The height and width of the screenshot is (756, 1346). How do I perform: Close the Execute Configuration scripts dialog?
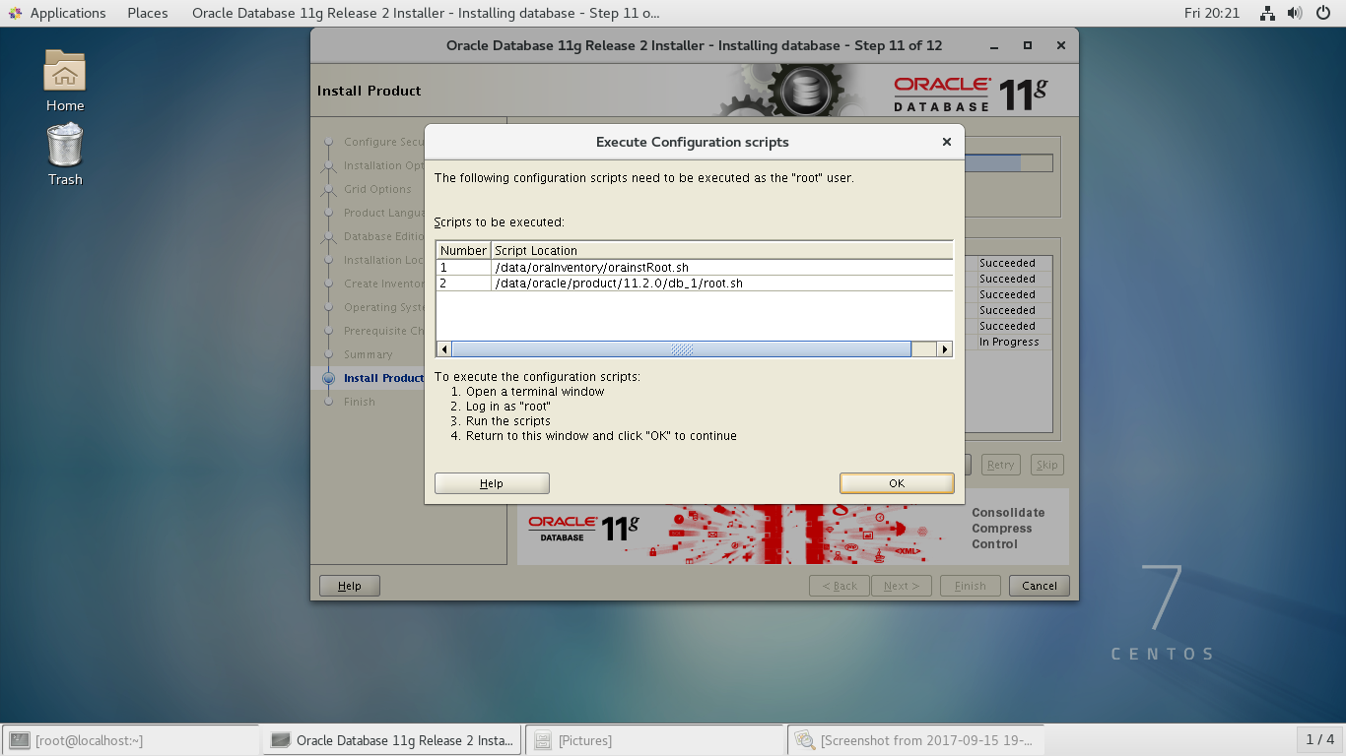point(946,142)
